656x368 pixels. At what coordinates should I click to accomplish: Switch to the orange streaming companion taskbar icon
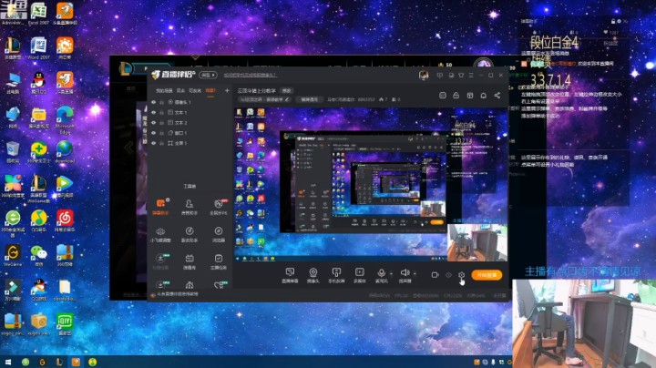pos(76,363)
